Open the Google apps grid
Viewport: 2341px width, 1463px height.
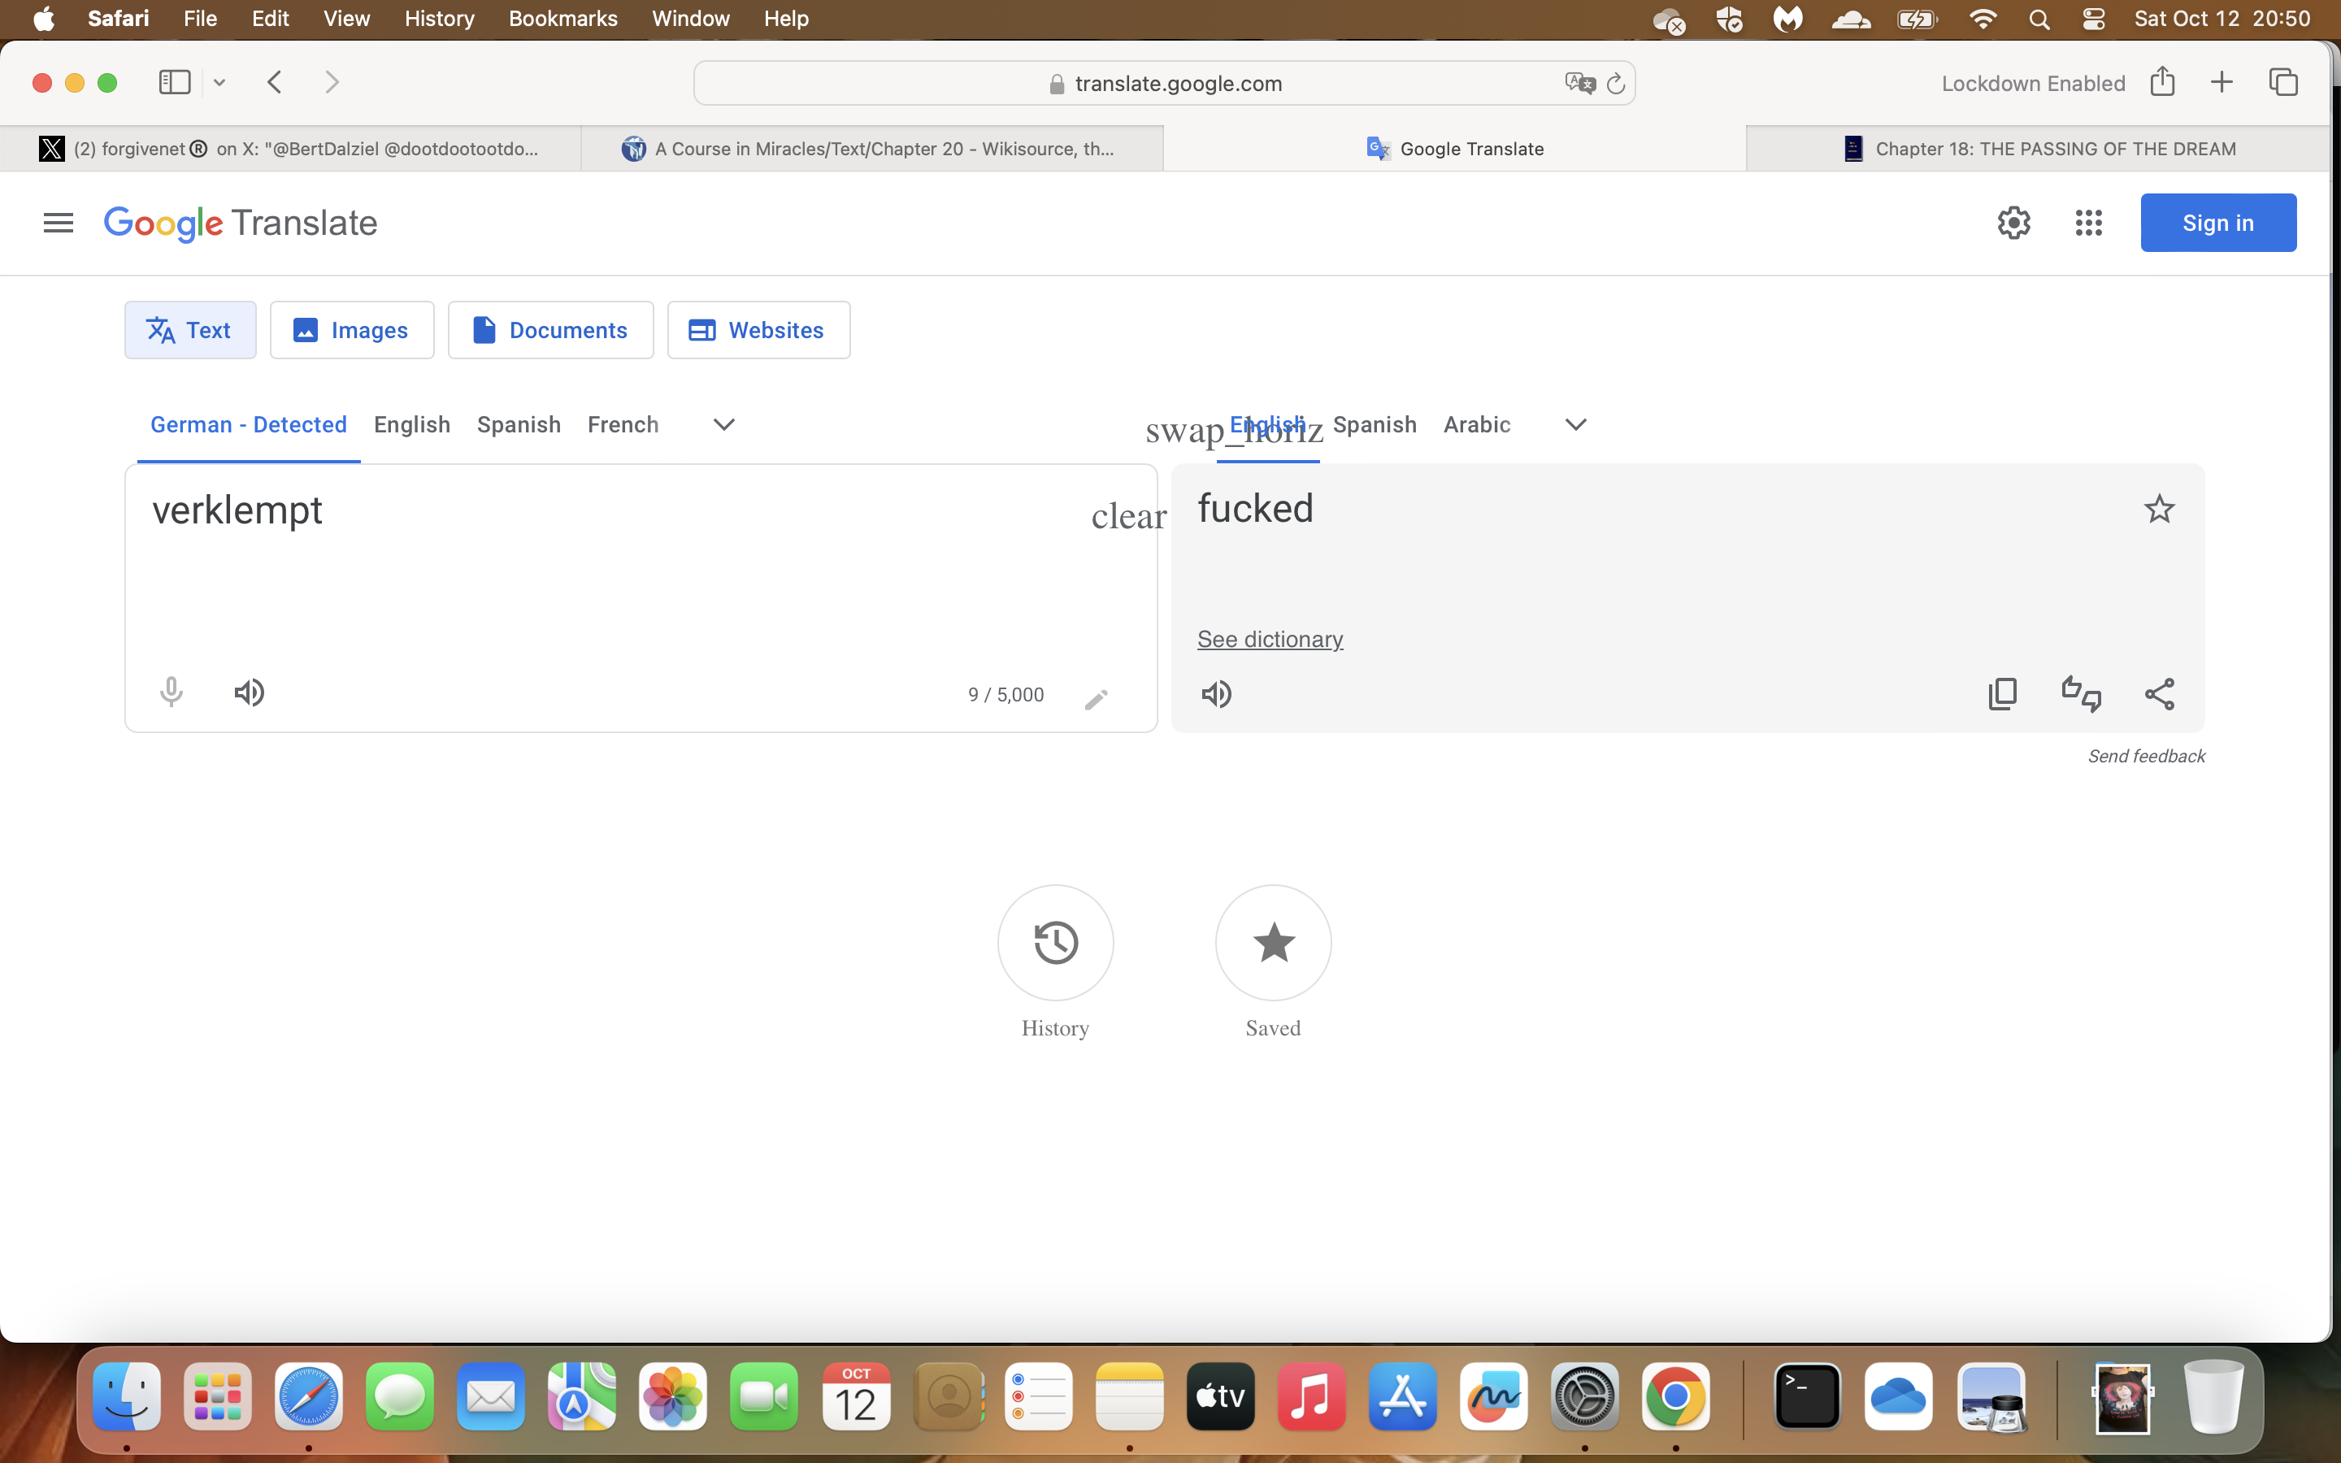[2088, 223]
